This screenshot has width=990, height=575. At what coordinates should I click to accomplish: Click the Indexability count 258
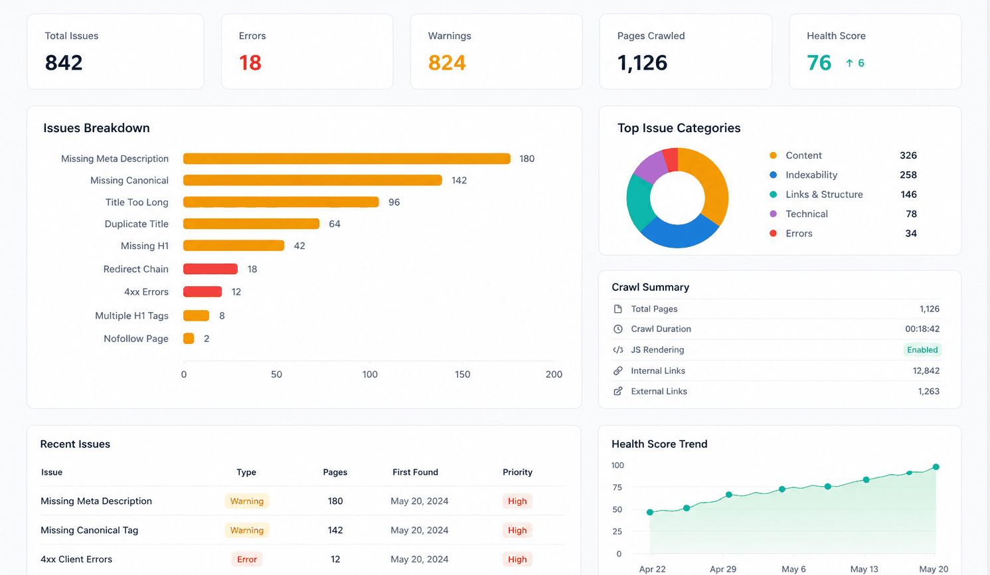click(x=908, y=175)
